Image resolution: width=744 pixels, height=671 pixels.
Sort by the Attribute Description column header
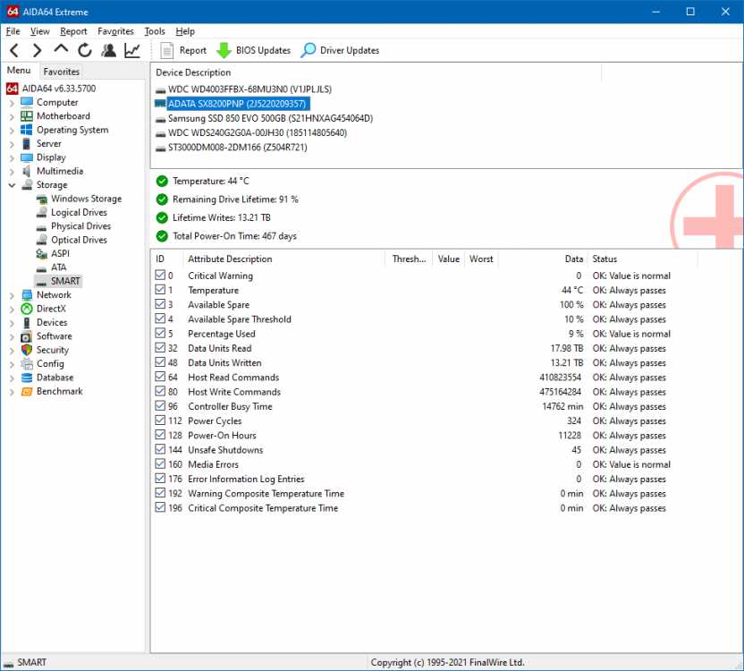click(x=283, y=259)
